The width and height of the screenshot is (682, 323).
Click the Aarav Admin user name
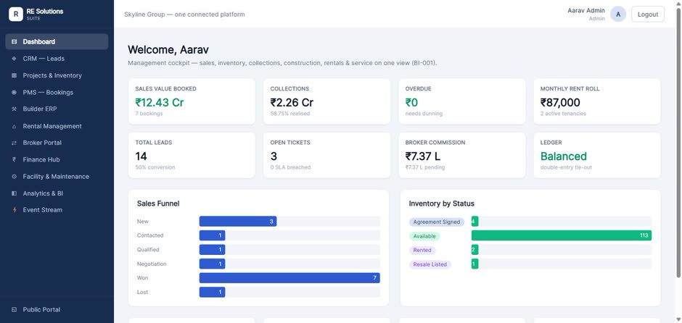pyautogui.click(x=586, y=10)
